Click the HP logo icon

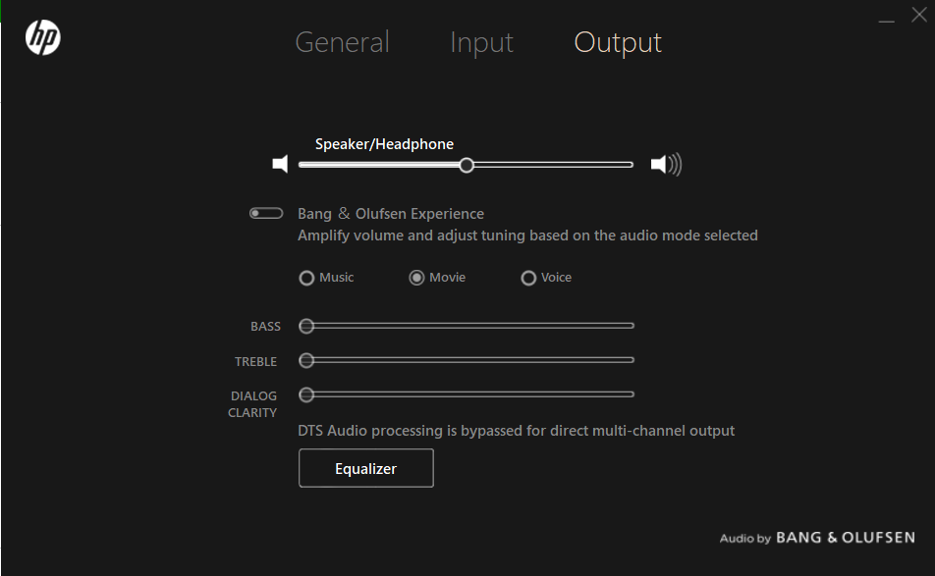(43, 37)
